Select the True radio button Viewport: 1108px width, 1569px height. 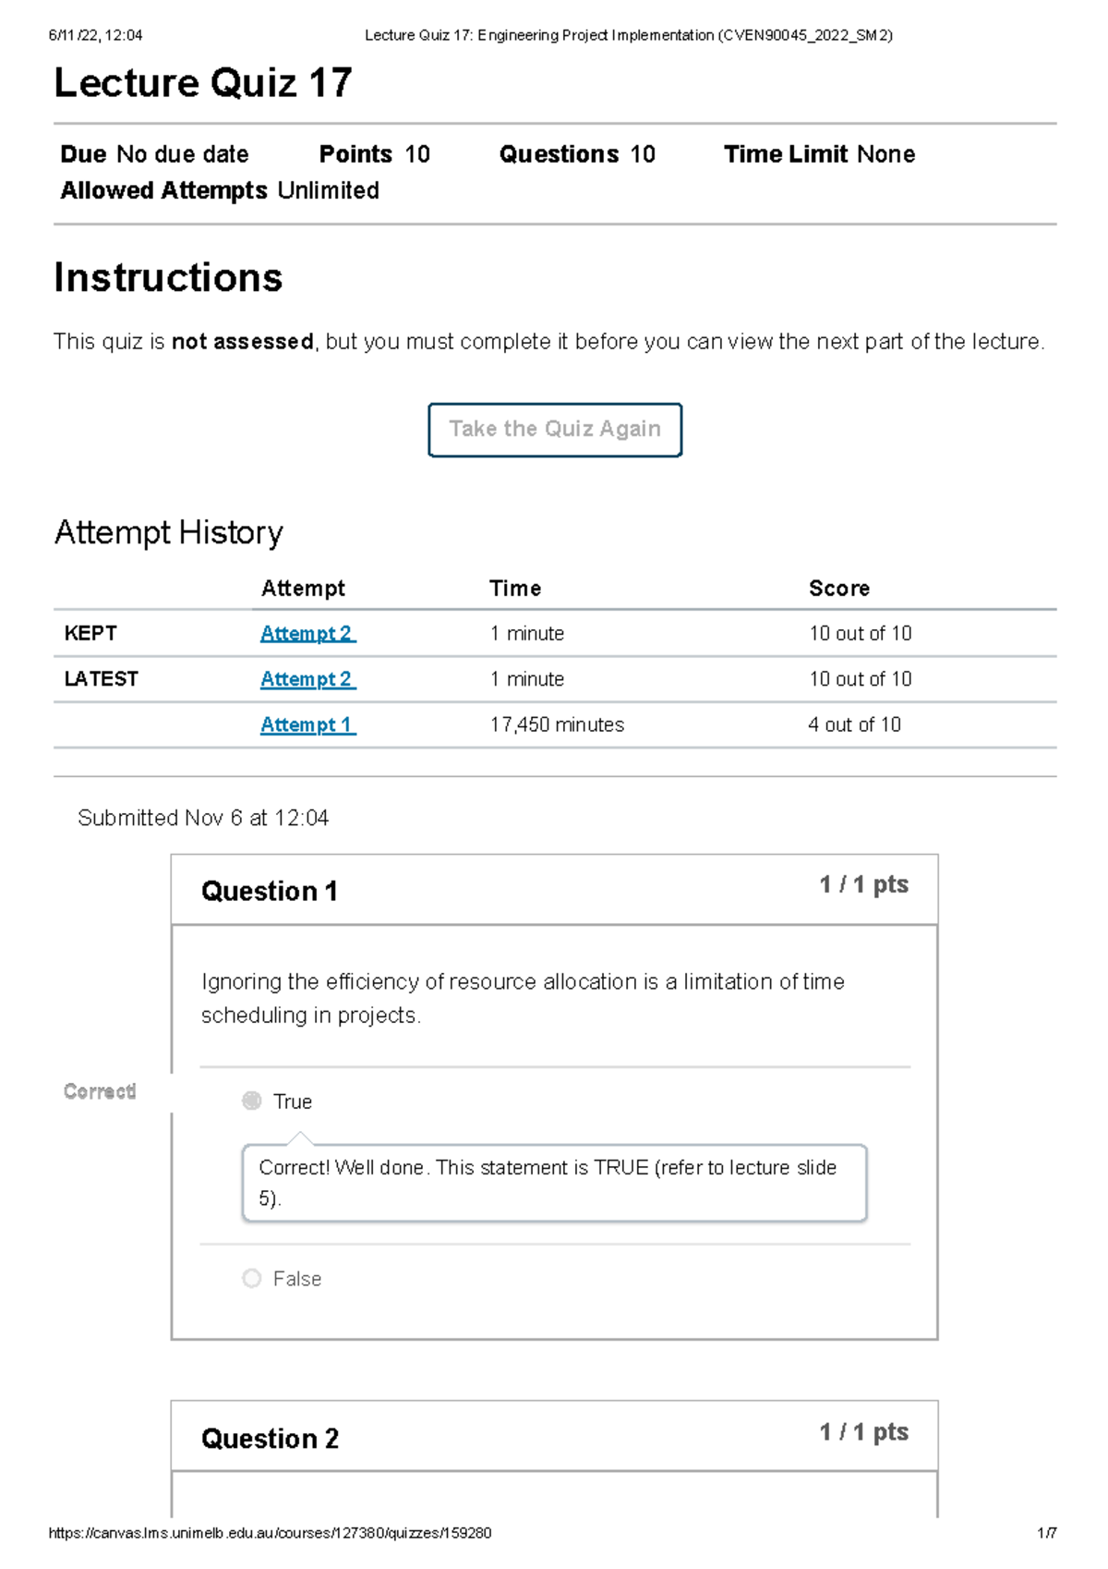(x=251, y=1101)
